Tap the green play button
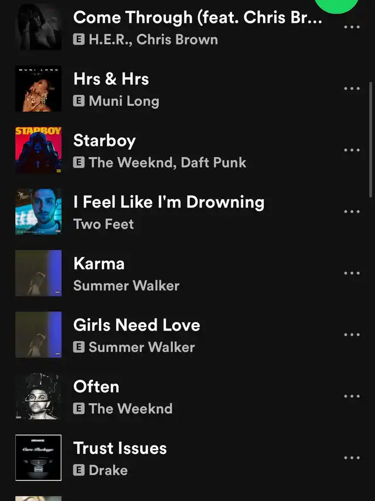 click(x=337, y=5)
